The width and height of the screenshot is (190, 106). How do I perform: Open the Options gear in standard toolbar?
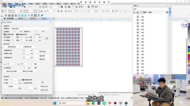point(89,7)
